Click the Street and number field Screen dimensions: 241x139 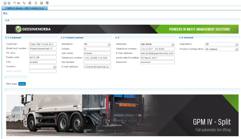point(43,49)
